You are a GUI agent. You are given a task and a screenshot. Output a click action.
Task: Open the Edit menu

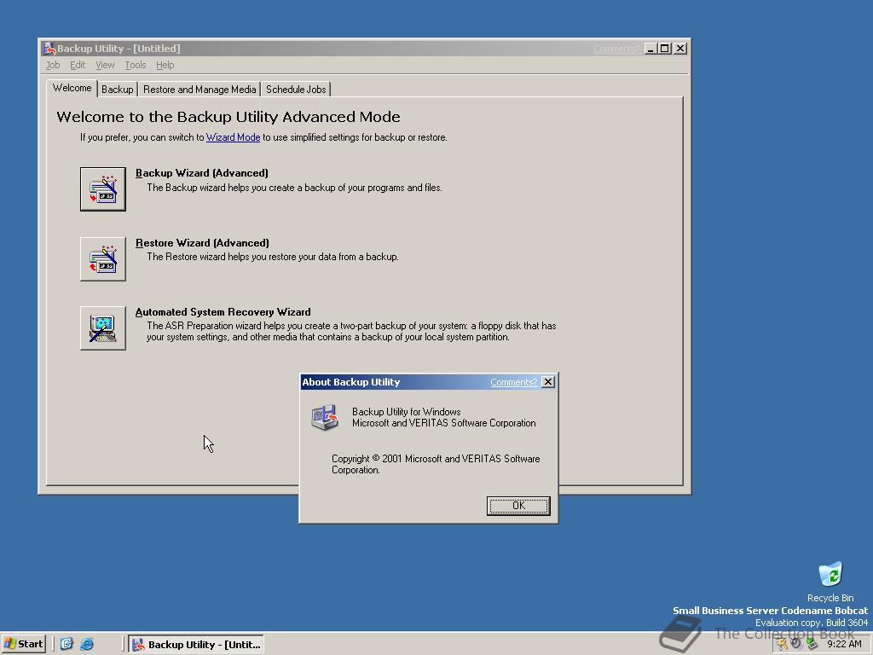[78, 65]
